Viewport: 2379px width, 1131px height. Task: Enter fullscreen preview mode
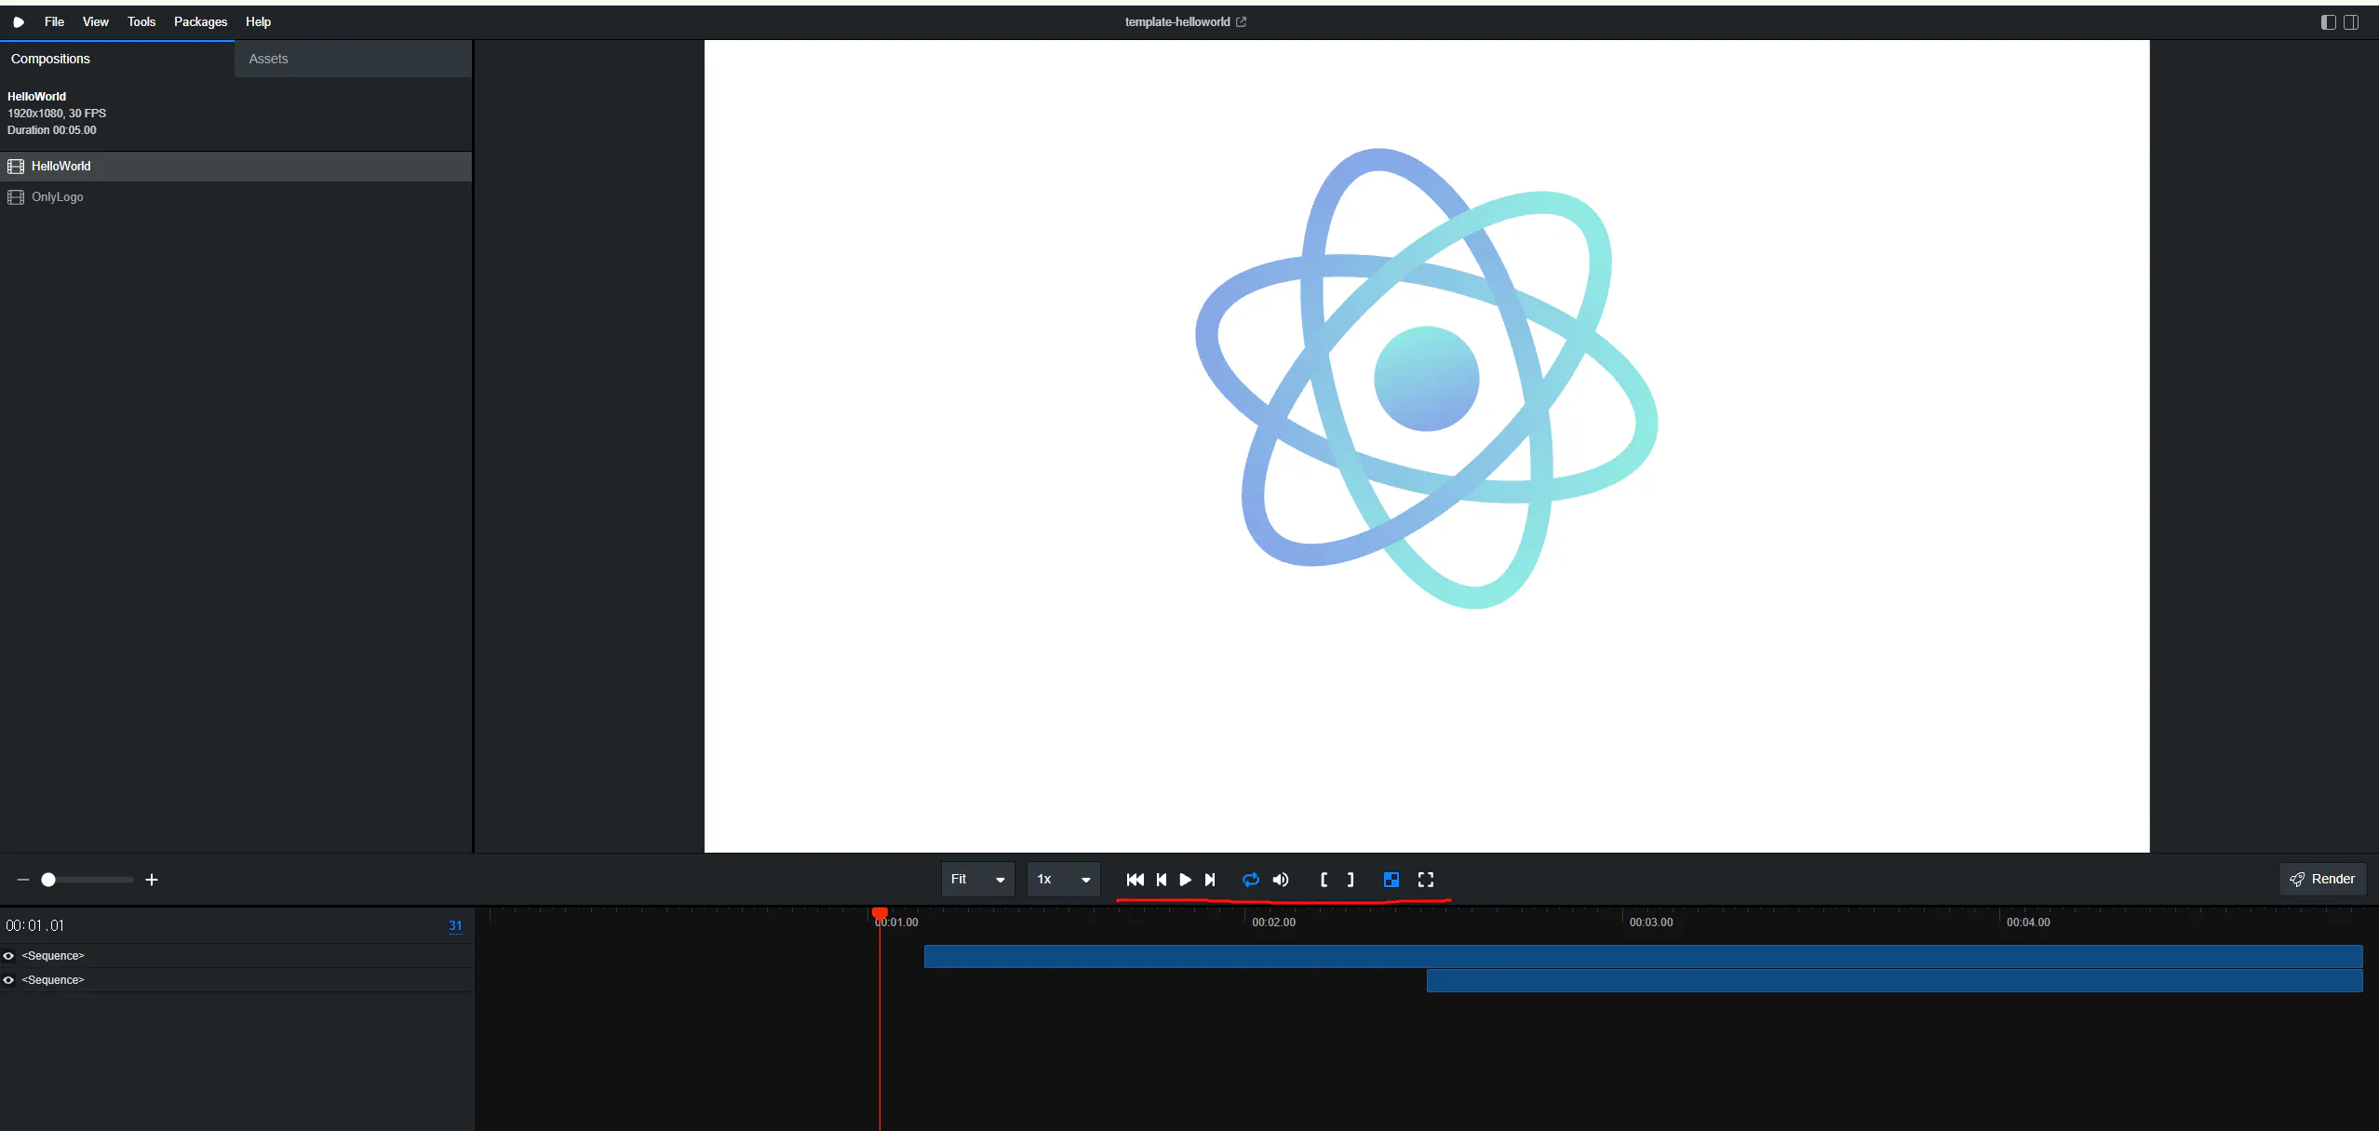coord(1425,880)
